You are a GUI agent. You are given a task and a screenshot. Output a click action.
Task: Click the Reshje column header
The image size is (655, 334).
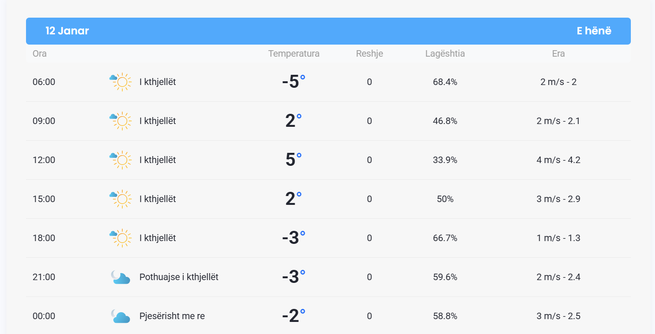click(x=369, y=53)
